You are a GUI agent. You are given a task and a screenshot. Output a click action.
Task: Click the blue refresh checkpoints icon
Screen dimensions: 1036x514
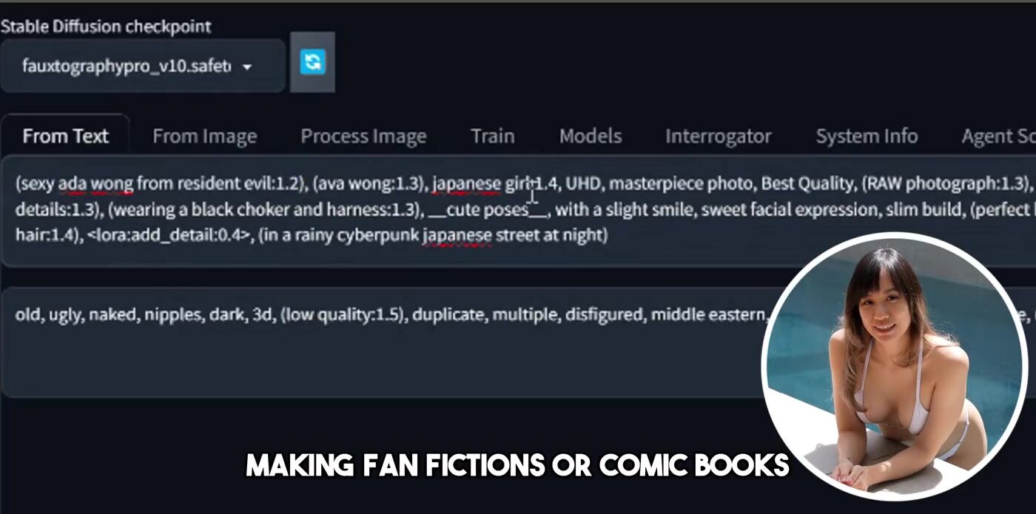[312, 62]
